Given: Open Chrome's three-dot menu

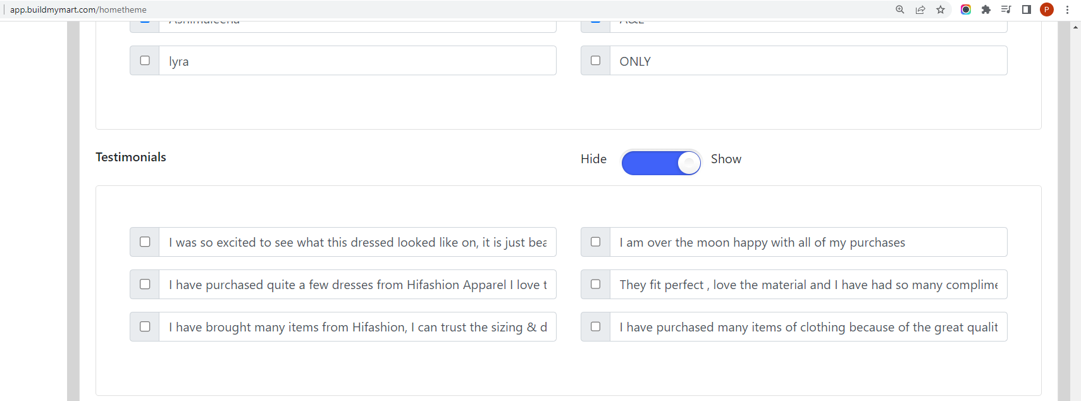Looking at the screenshot, I should [x=1067, y=9].
